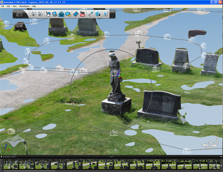Expand the Animation Path panel triangle
223x172 pixels.
(1, 157)
